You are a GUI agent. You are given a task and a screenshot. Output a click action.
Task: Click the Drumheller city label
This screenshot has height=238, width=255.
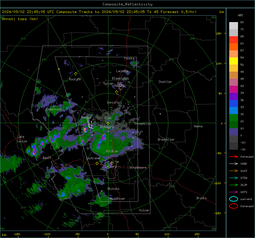pyautogui.click(x=166, y=140)
